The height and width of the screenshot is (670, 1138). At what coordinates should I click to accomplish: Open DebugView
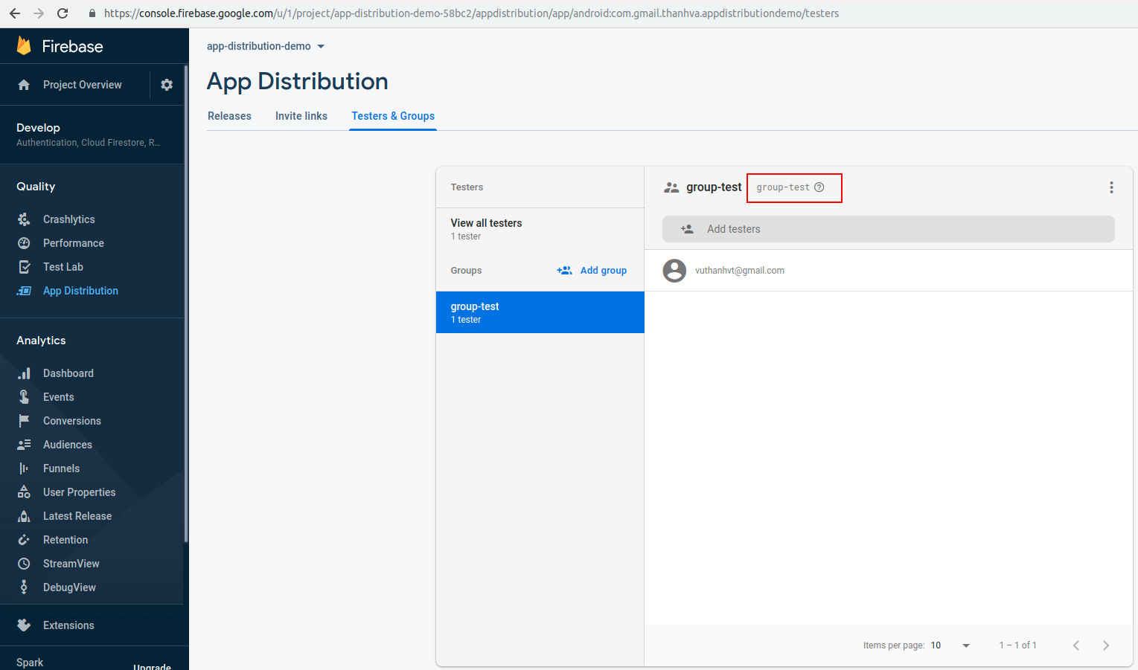68,587
